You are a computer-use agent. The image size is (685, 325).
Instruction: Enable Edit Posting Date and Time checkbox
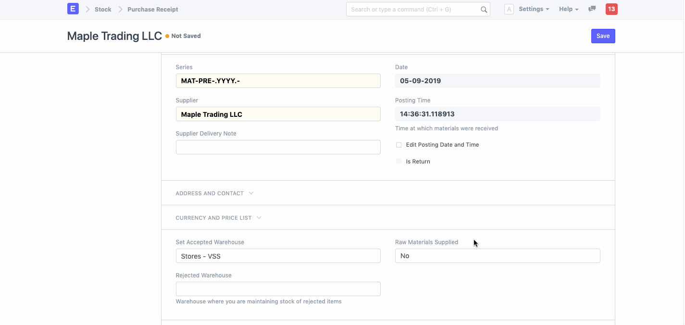[399, 145]
